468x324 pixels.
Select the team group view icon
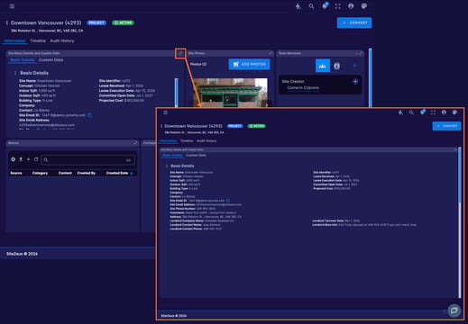(323, 66)
